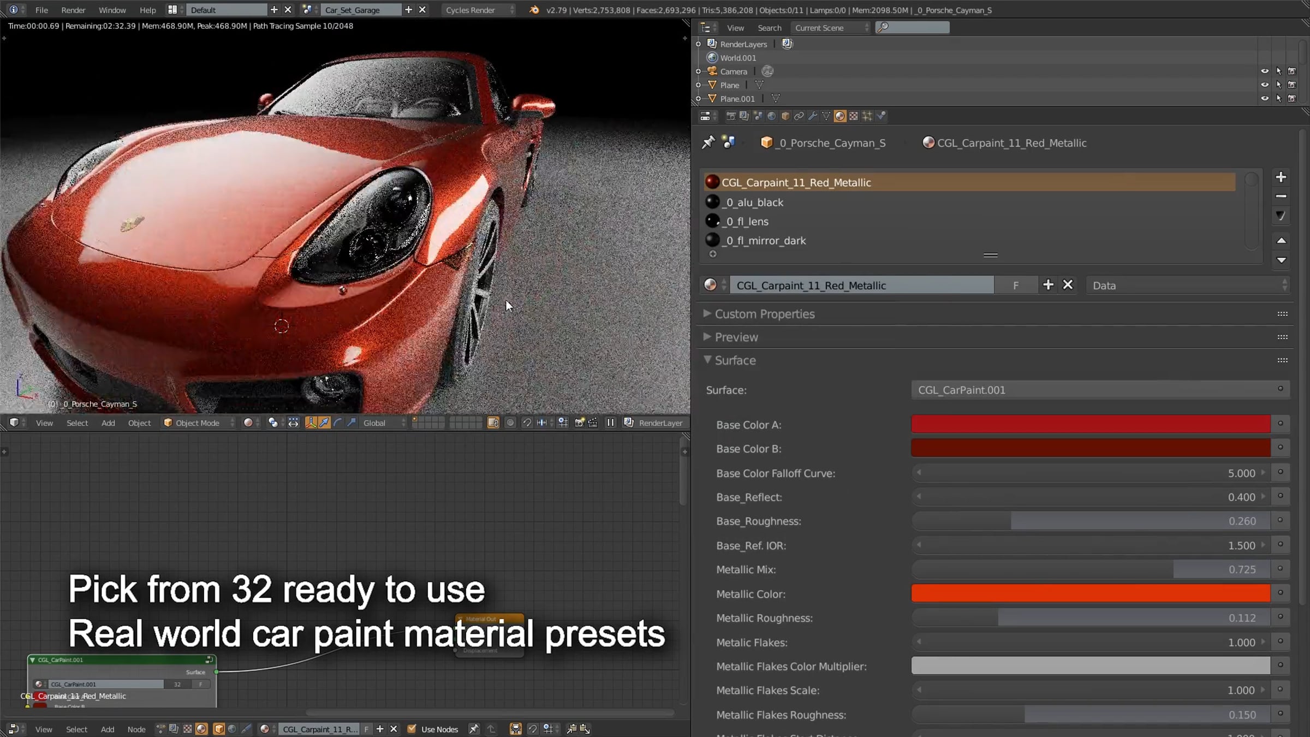
Task: Open the mesh Data properties tab
Action: (x=826, y=116)
